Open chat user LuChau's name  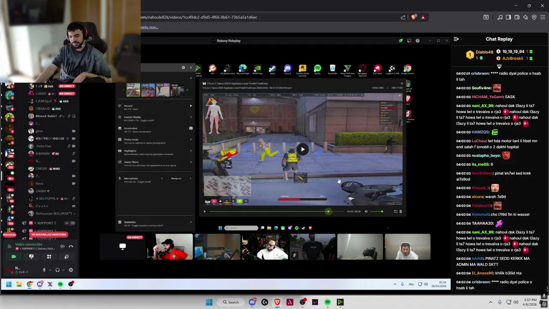pos(479,141)
